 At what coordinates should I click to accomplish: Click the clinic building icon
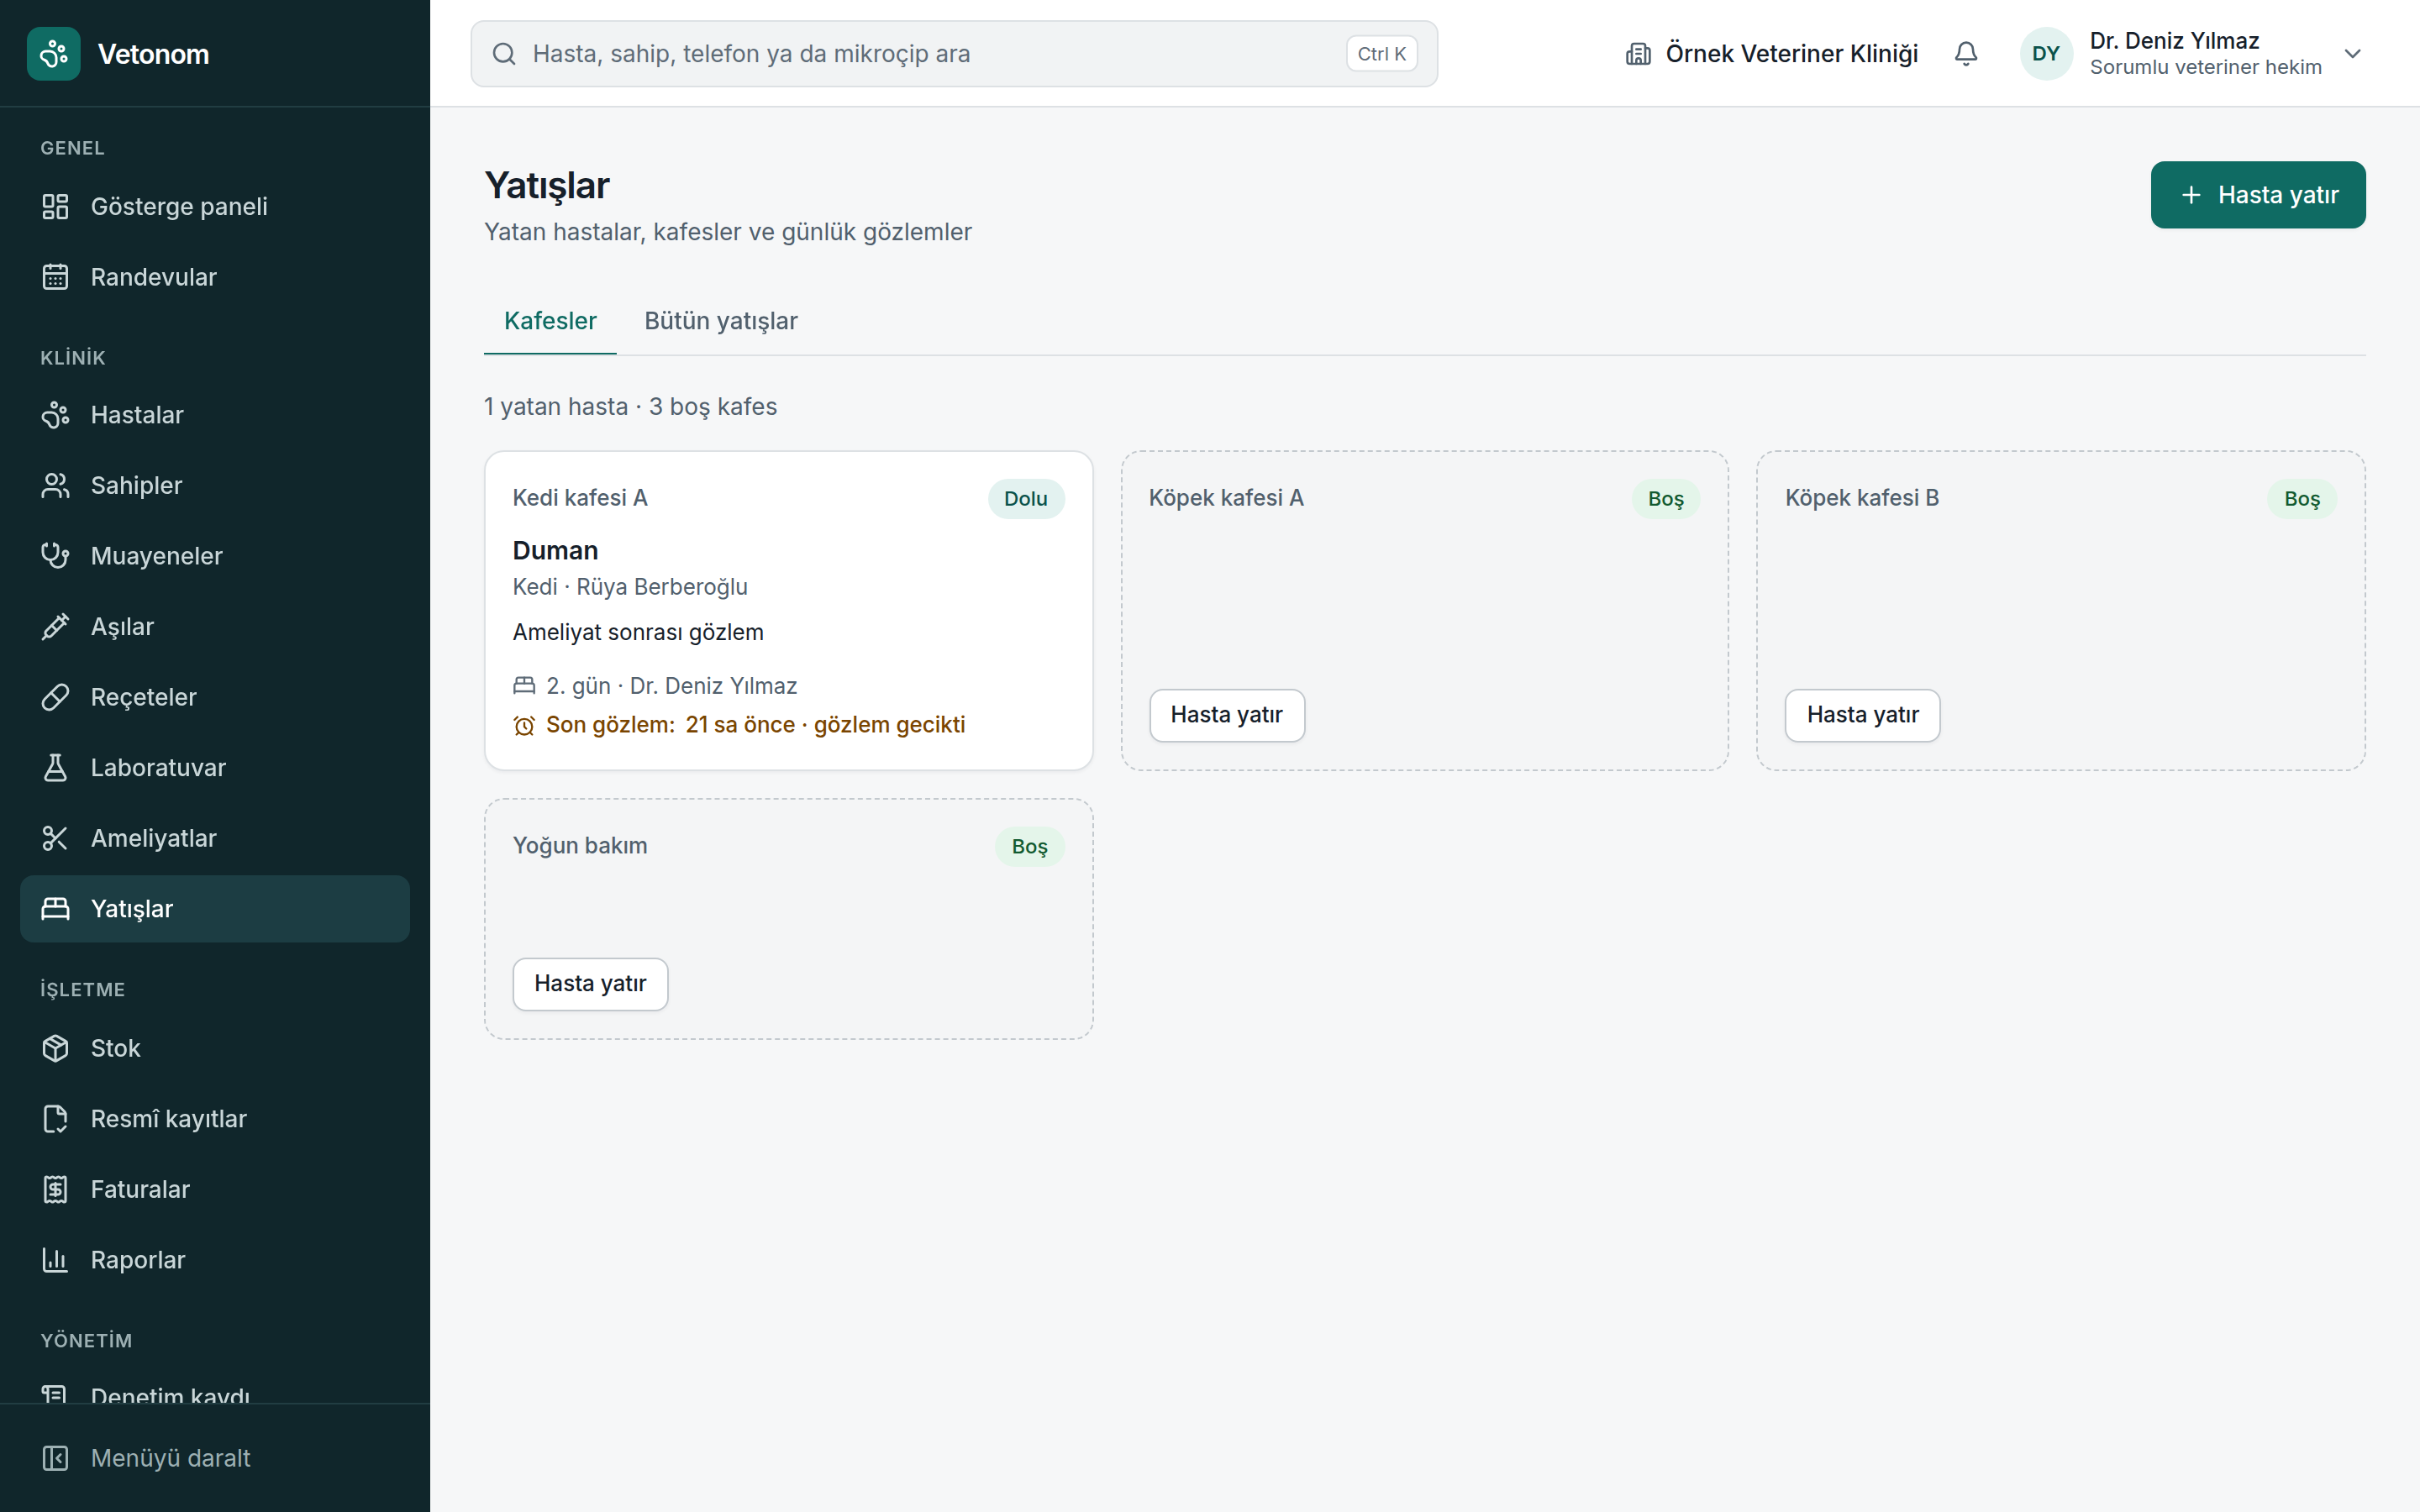pos(1638,54)
